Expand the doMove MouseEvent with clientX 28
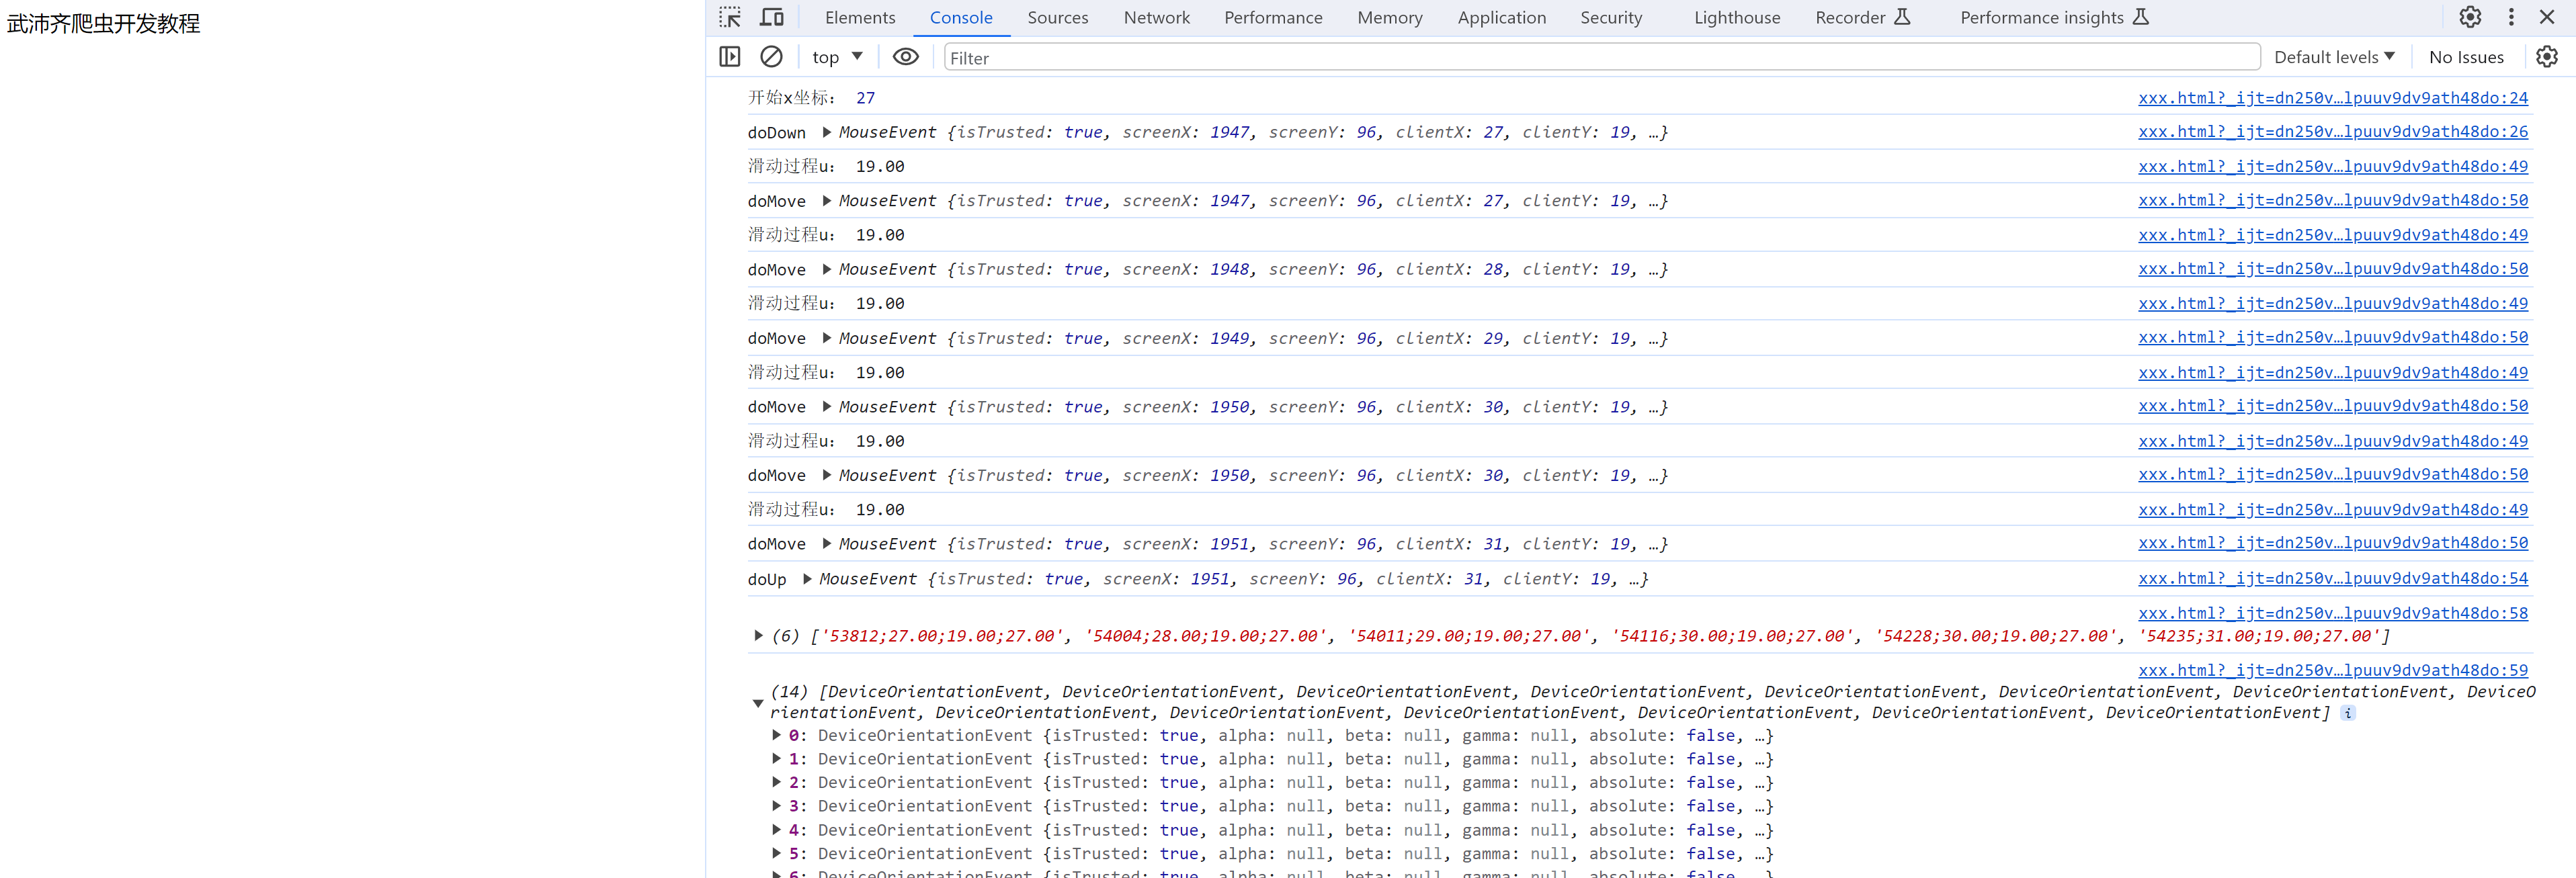 click(x=826, y=269)
